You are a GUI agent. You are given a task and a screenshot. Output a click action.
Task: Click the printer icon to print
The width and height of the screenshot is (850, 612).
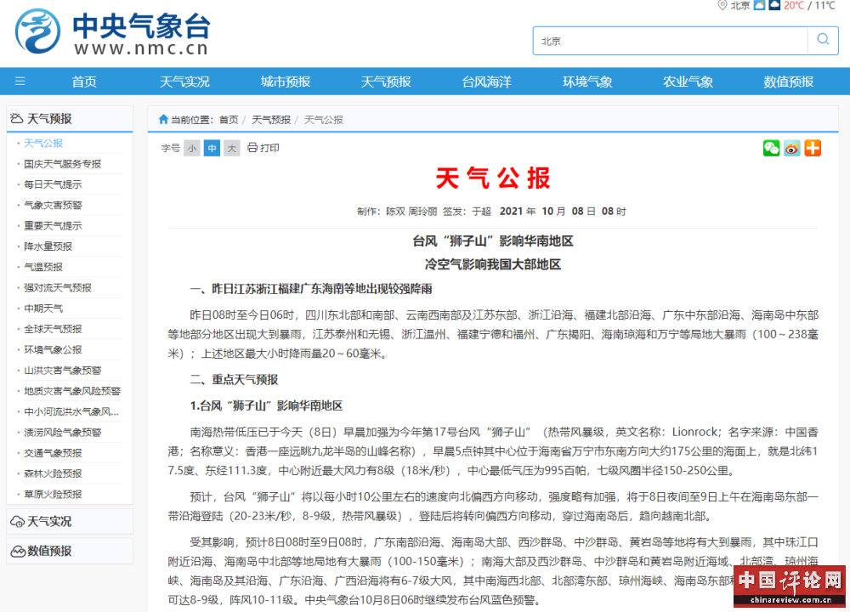(x=252, y=148)
